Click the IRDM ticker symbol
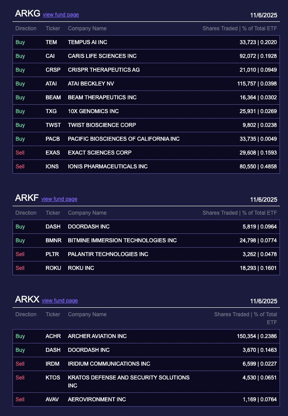This screenshot has height=416, width=288. point(53,364)
